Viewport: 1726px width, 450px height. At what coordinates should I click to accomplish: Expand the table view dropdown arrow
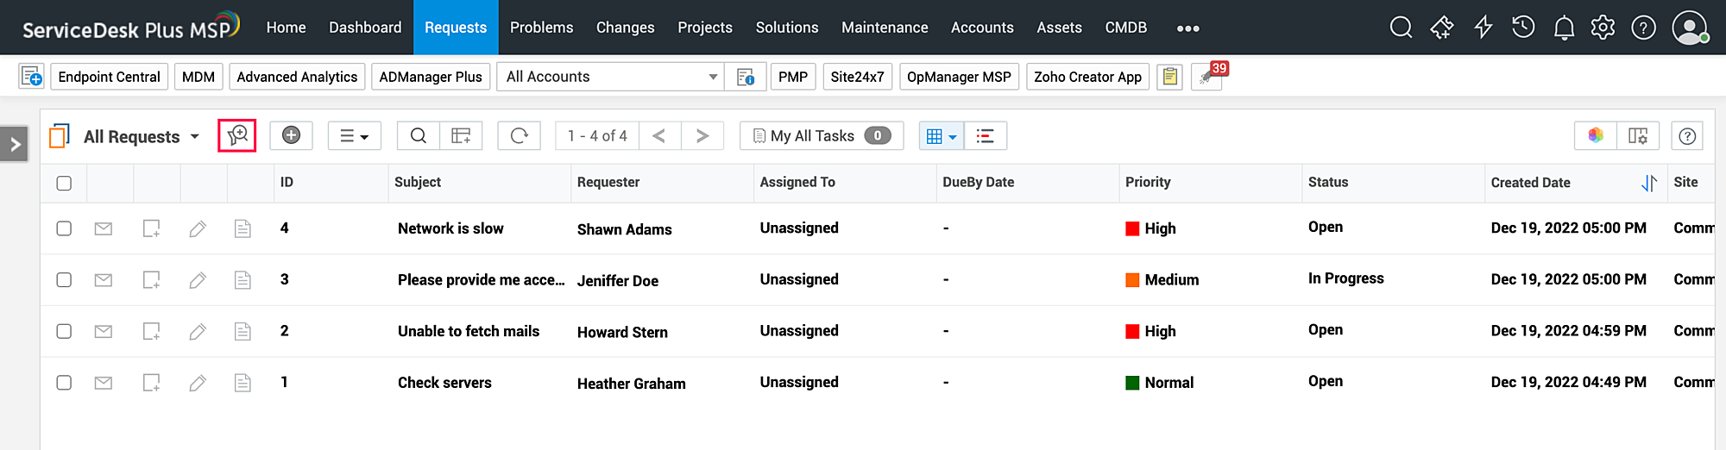point(953,136)
